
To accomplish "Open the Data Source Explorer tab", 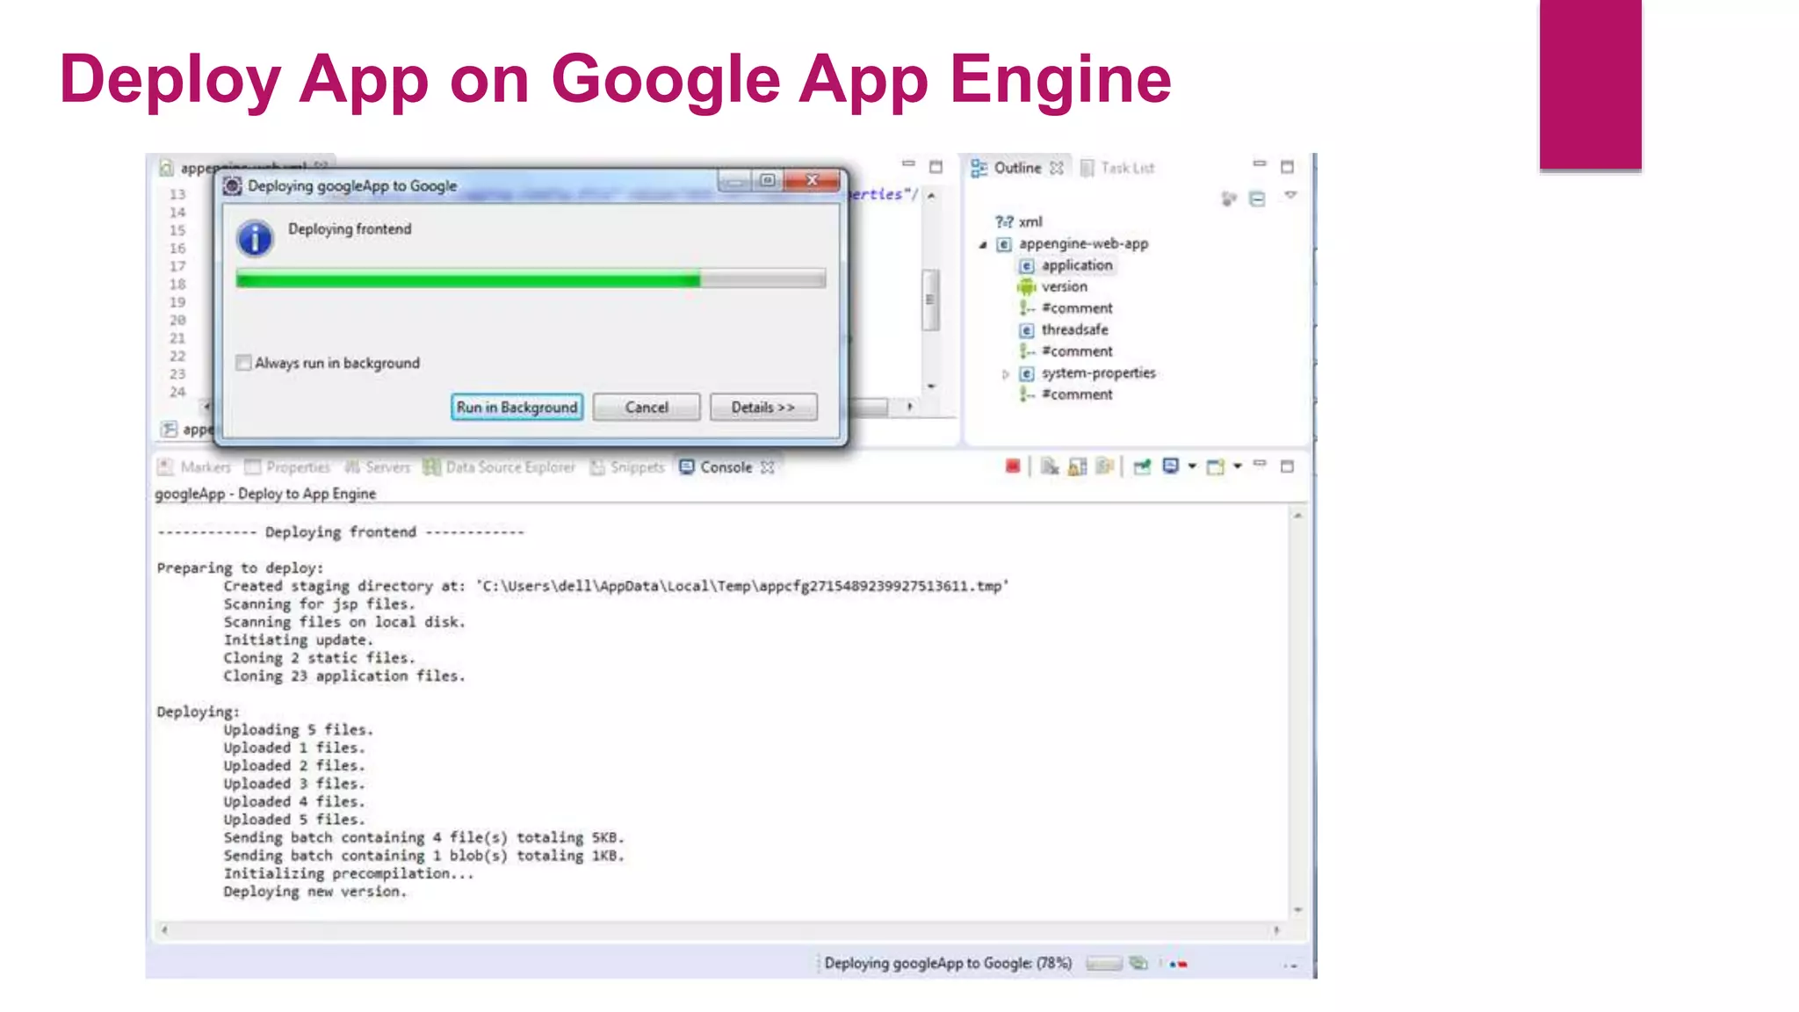I will 499,467.
